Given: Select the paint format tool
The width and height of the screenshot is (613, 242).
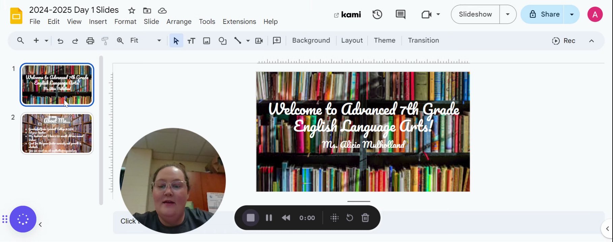Looking at the screenshot, I should click(105, 41).
